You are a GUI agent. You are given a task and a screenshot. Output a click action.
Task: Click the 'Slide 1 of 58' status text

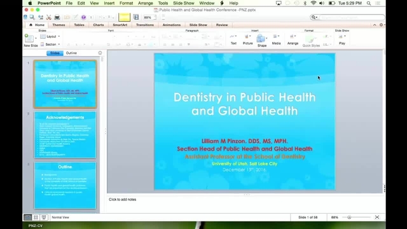tap(308, 218)
